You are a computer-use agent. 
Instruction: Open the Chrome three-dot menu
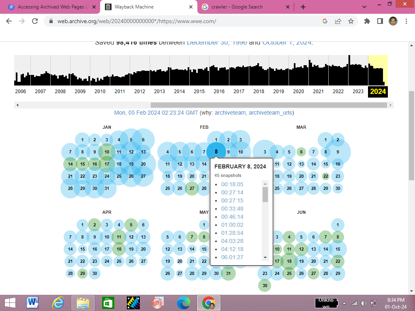tap(406, 21)
